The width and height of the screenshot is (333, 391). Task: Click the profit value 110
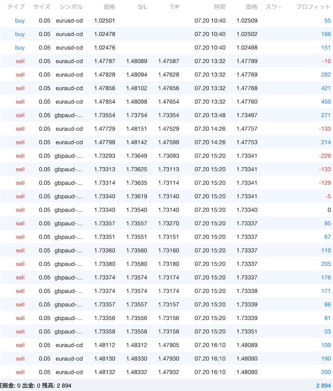coord(326,250)
